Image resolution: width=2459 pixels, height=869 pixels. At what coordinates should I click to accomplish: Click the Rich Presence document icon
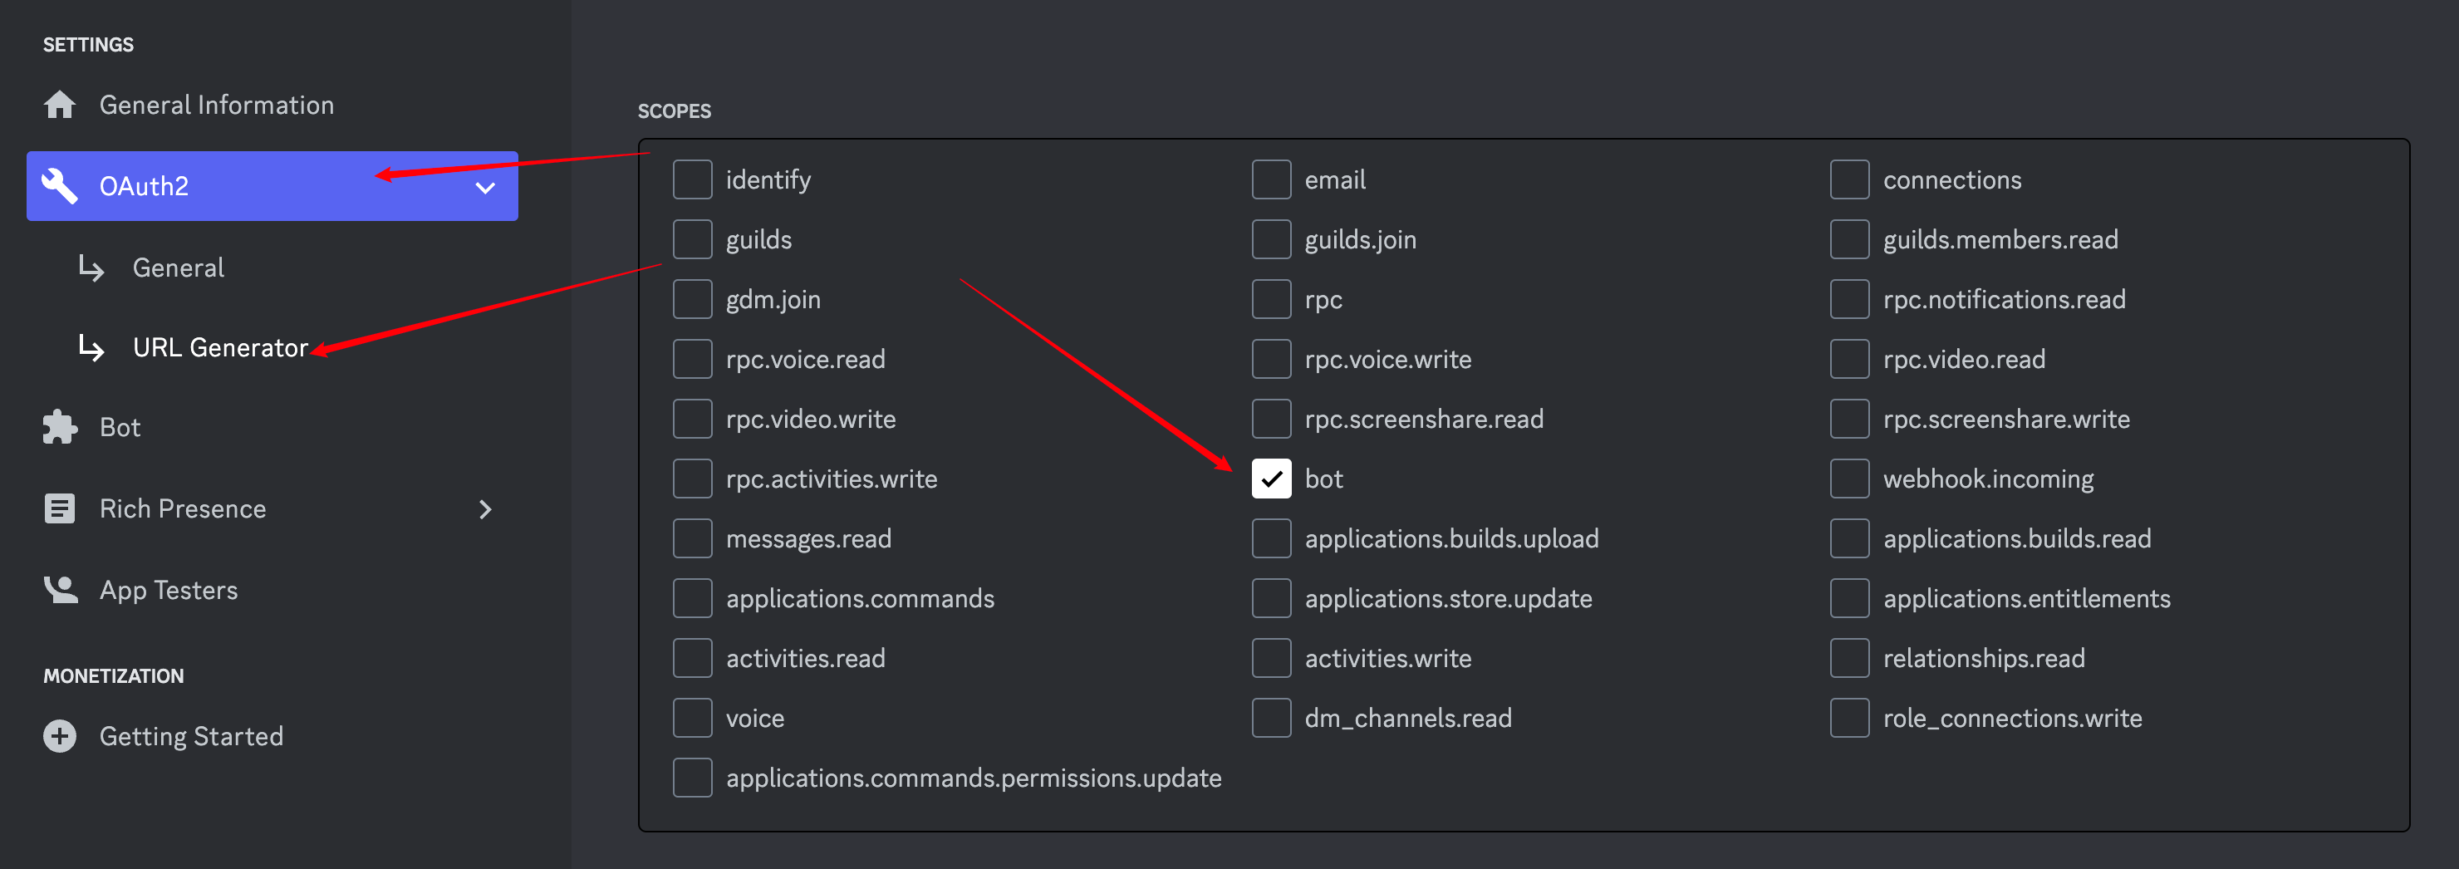pyautogui.click(x=59, y=509)
